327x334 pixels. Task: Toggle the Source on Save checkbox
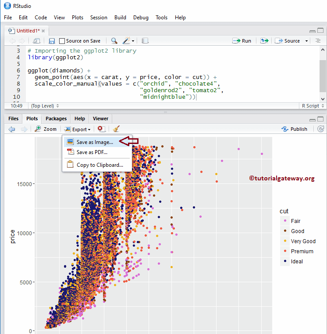[62, 41]
